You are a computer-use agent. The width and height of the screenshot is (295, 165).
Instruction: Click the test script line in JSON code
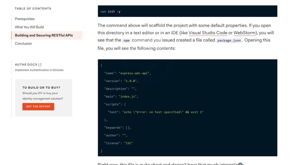155,112
